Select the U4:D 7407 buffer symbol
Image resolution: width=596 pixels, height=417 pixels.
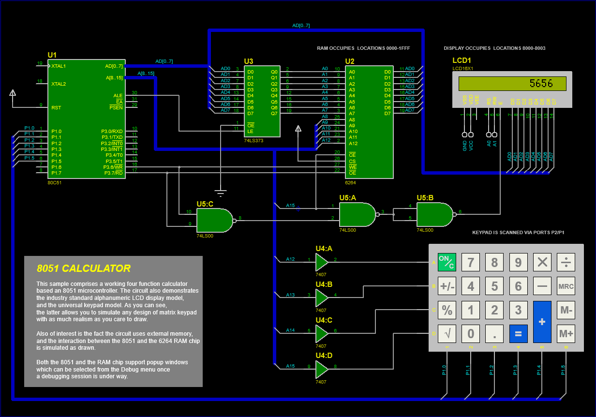pos(321,370)
